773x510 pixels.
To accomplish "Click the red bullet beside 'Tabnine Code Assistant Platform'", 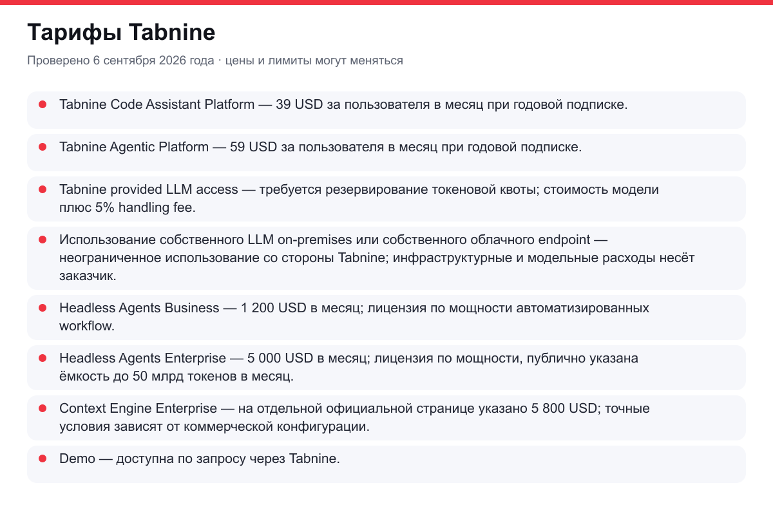I will tap(43, 104).
